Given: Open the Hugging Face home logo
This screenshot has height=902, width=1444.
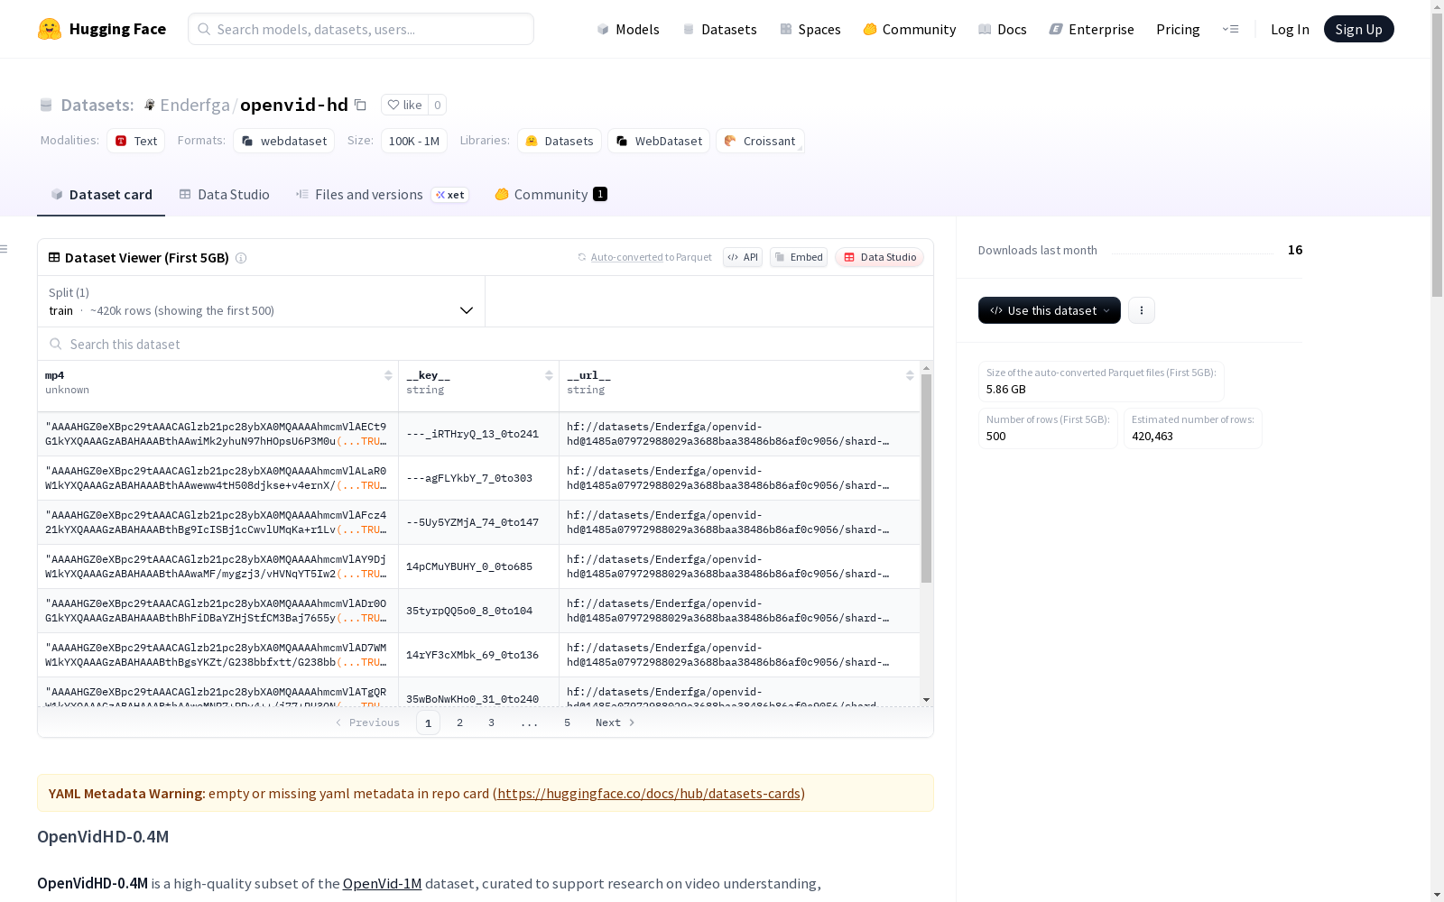Looking at the screenshot, I should [102, 29].
